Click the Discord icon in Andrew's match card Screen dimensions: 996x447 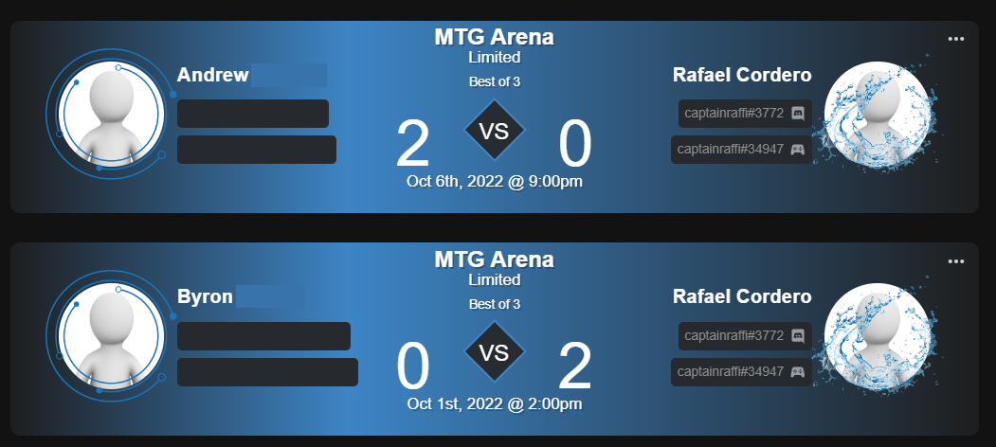coord(798,114)
